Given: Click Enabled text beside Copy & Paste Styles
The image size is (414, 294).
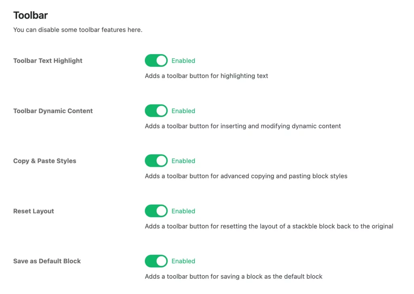Looking at the screenshot, I should coord(183,161).
